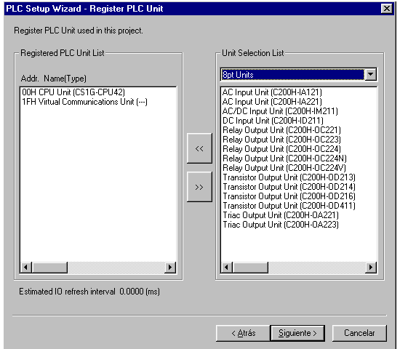Select 00H CPU Unit (CS1G-CPU42) entry

click(x=73, y=92)
